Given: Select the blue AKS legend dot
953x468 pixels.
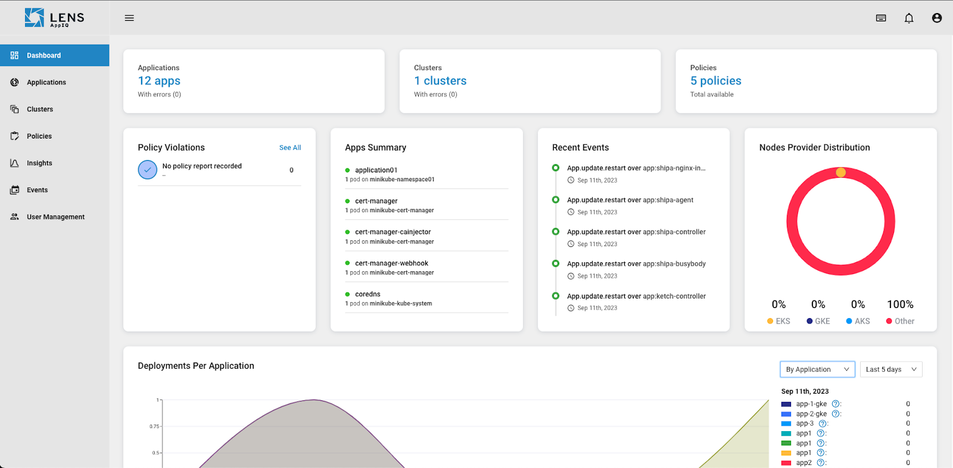Looking at the screenshot, I should point(849,321).
